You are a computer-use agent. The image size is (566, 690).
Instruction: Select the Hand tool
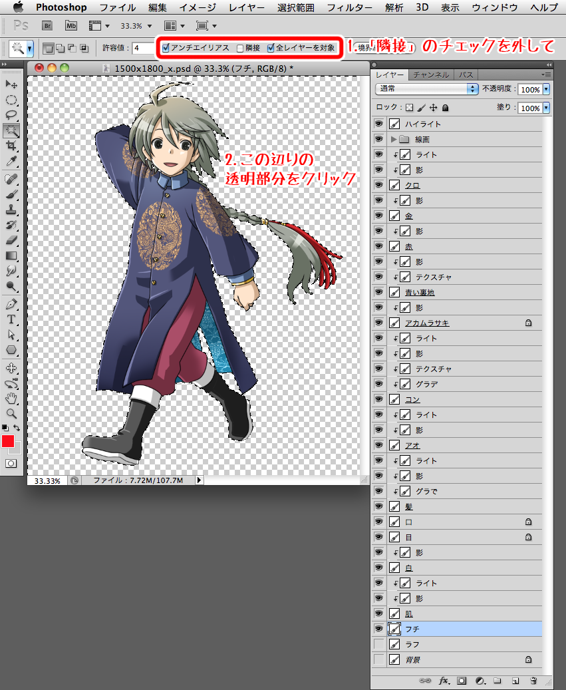point(11,399)
